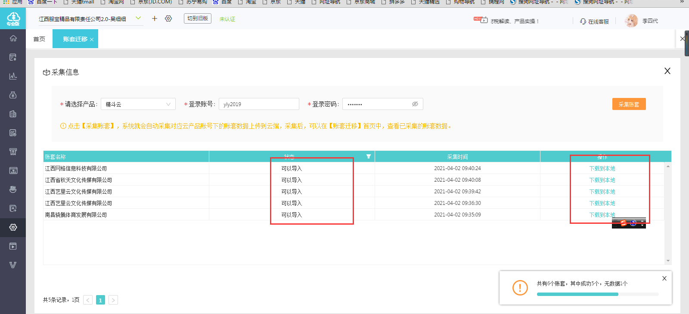Expand the 请选择产品 dropdown showing 精斗云
This screenshot has width=689, height=314.
138,104
